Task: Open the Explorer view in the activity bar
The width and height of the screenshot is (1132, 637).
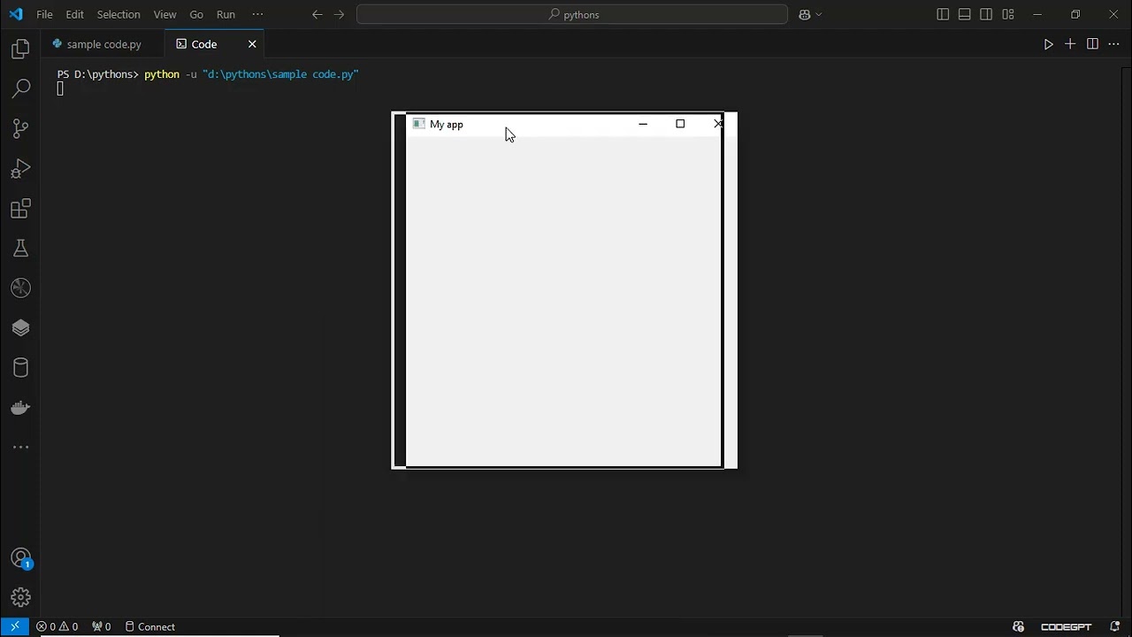Action: (x=20, y=50)
